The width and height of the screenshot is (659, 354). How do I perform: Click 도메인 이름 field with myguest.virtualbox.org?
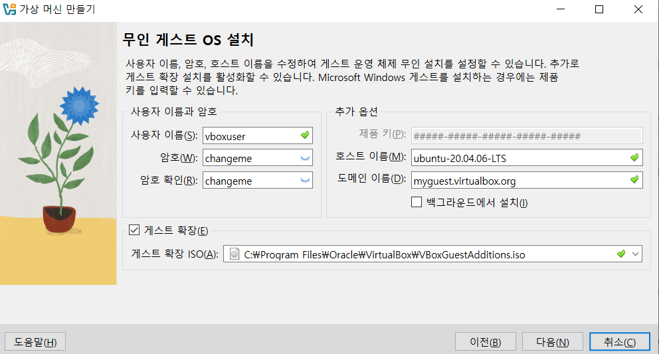click(527, 180)
